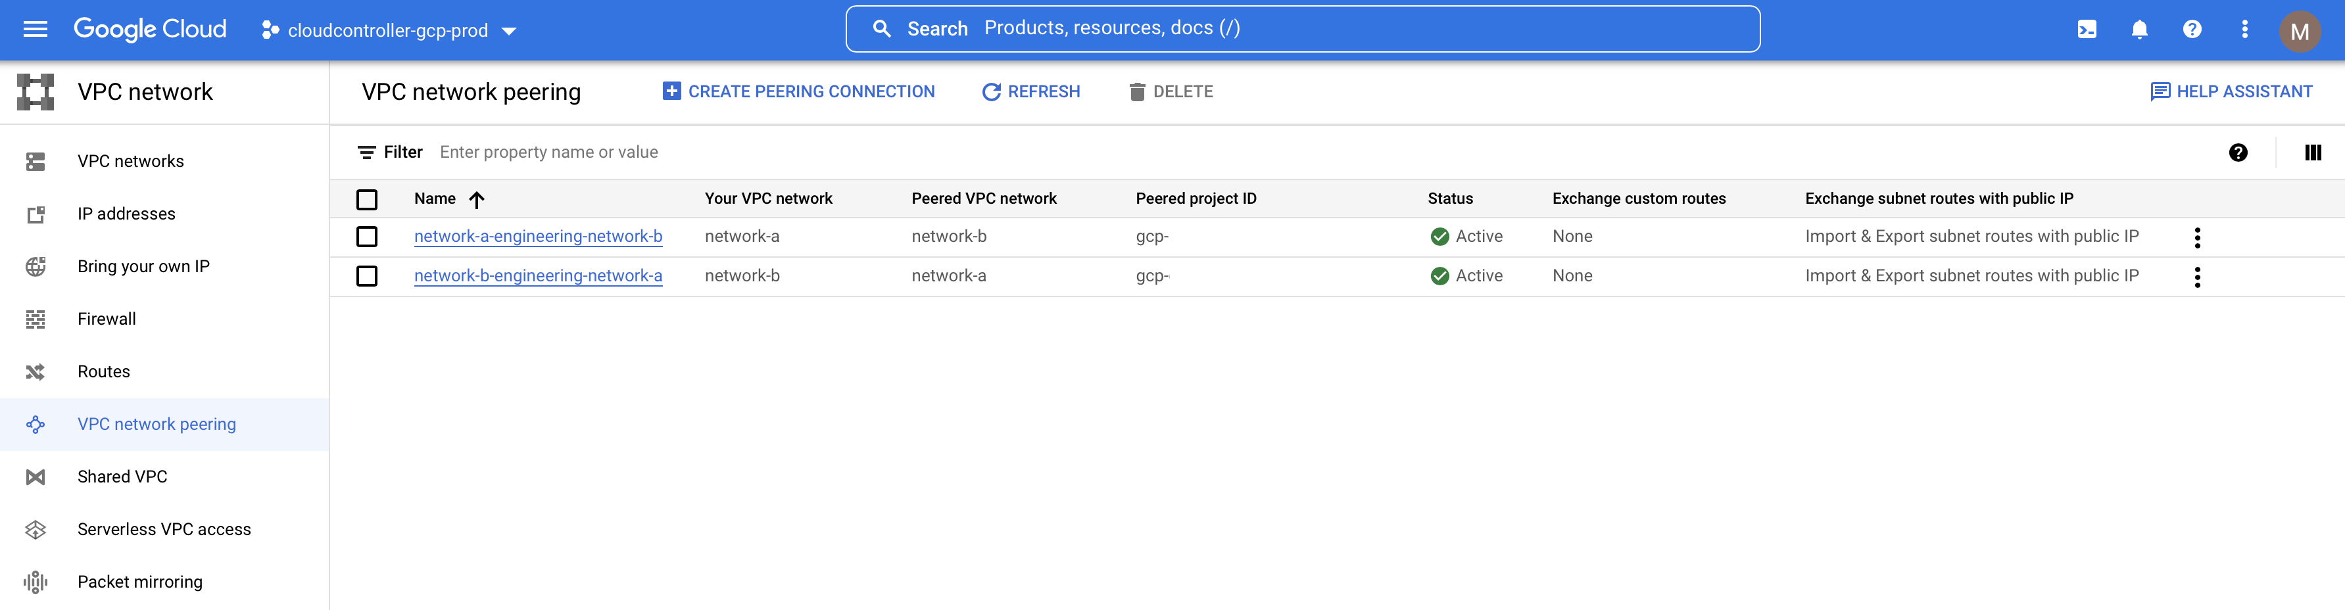Toggle the select all rows checkbox

(x=367, y=199)
